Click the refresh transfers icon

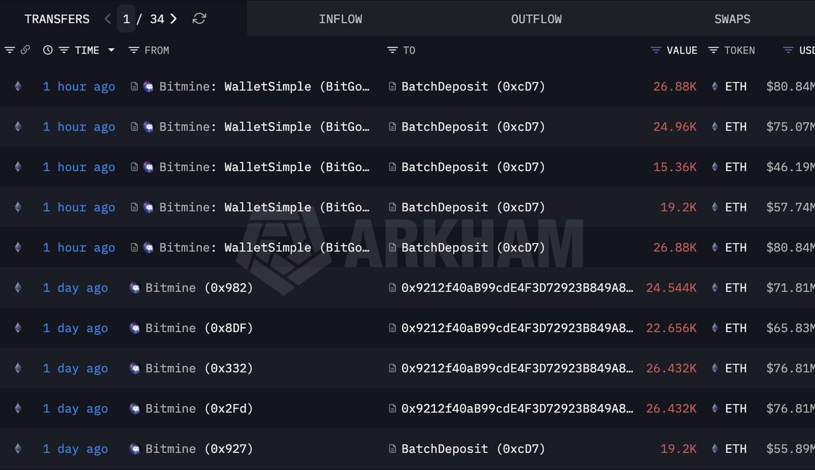pyautogui.click(x=199, y=19)
